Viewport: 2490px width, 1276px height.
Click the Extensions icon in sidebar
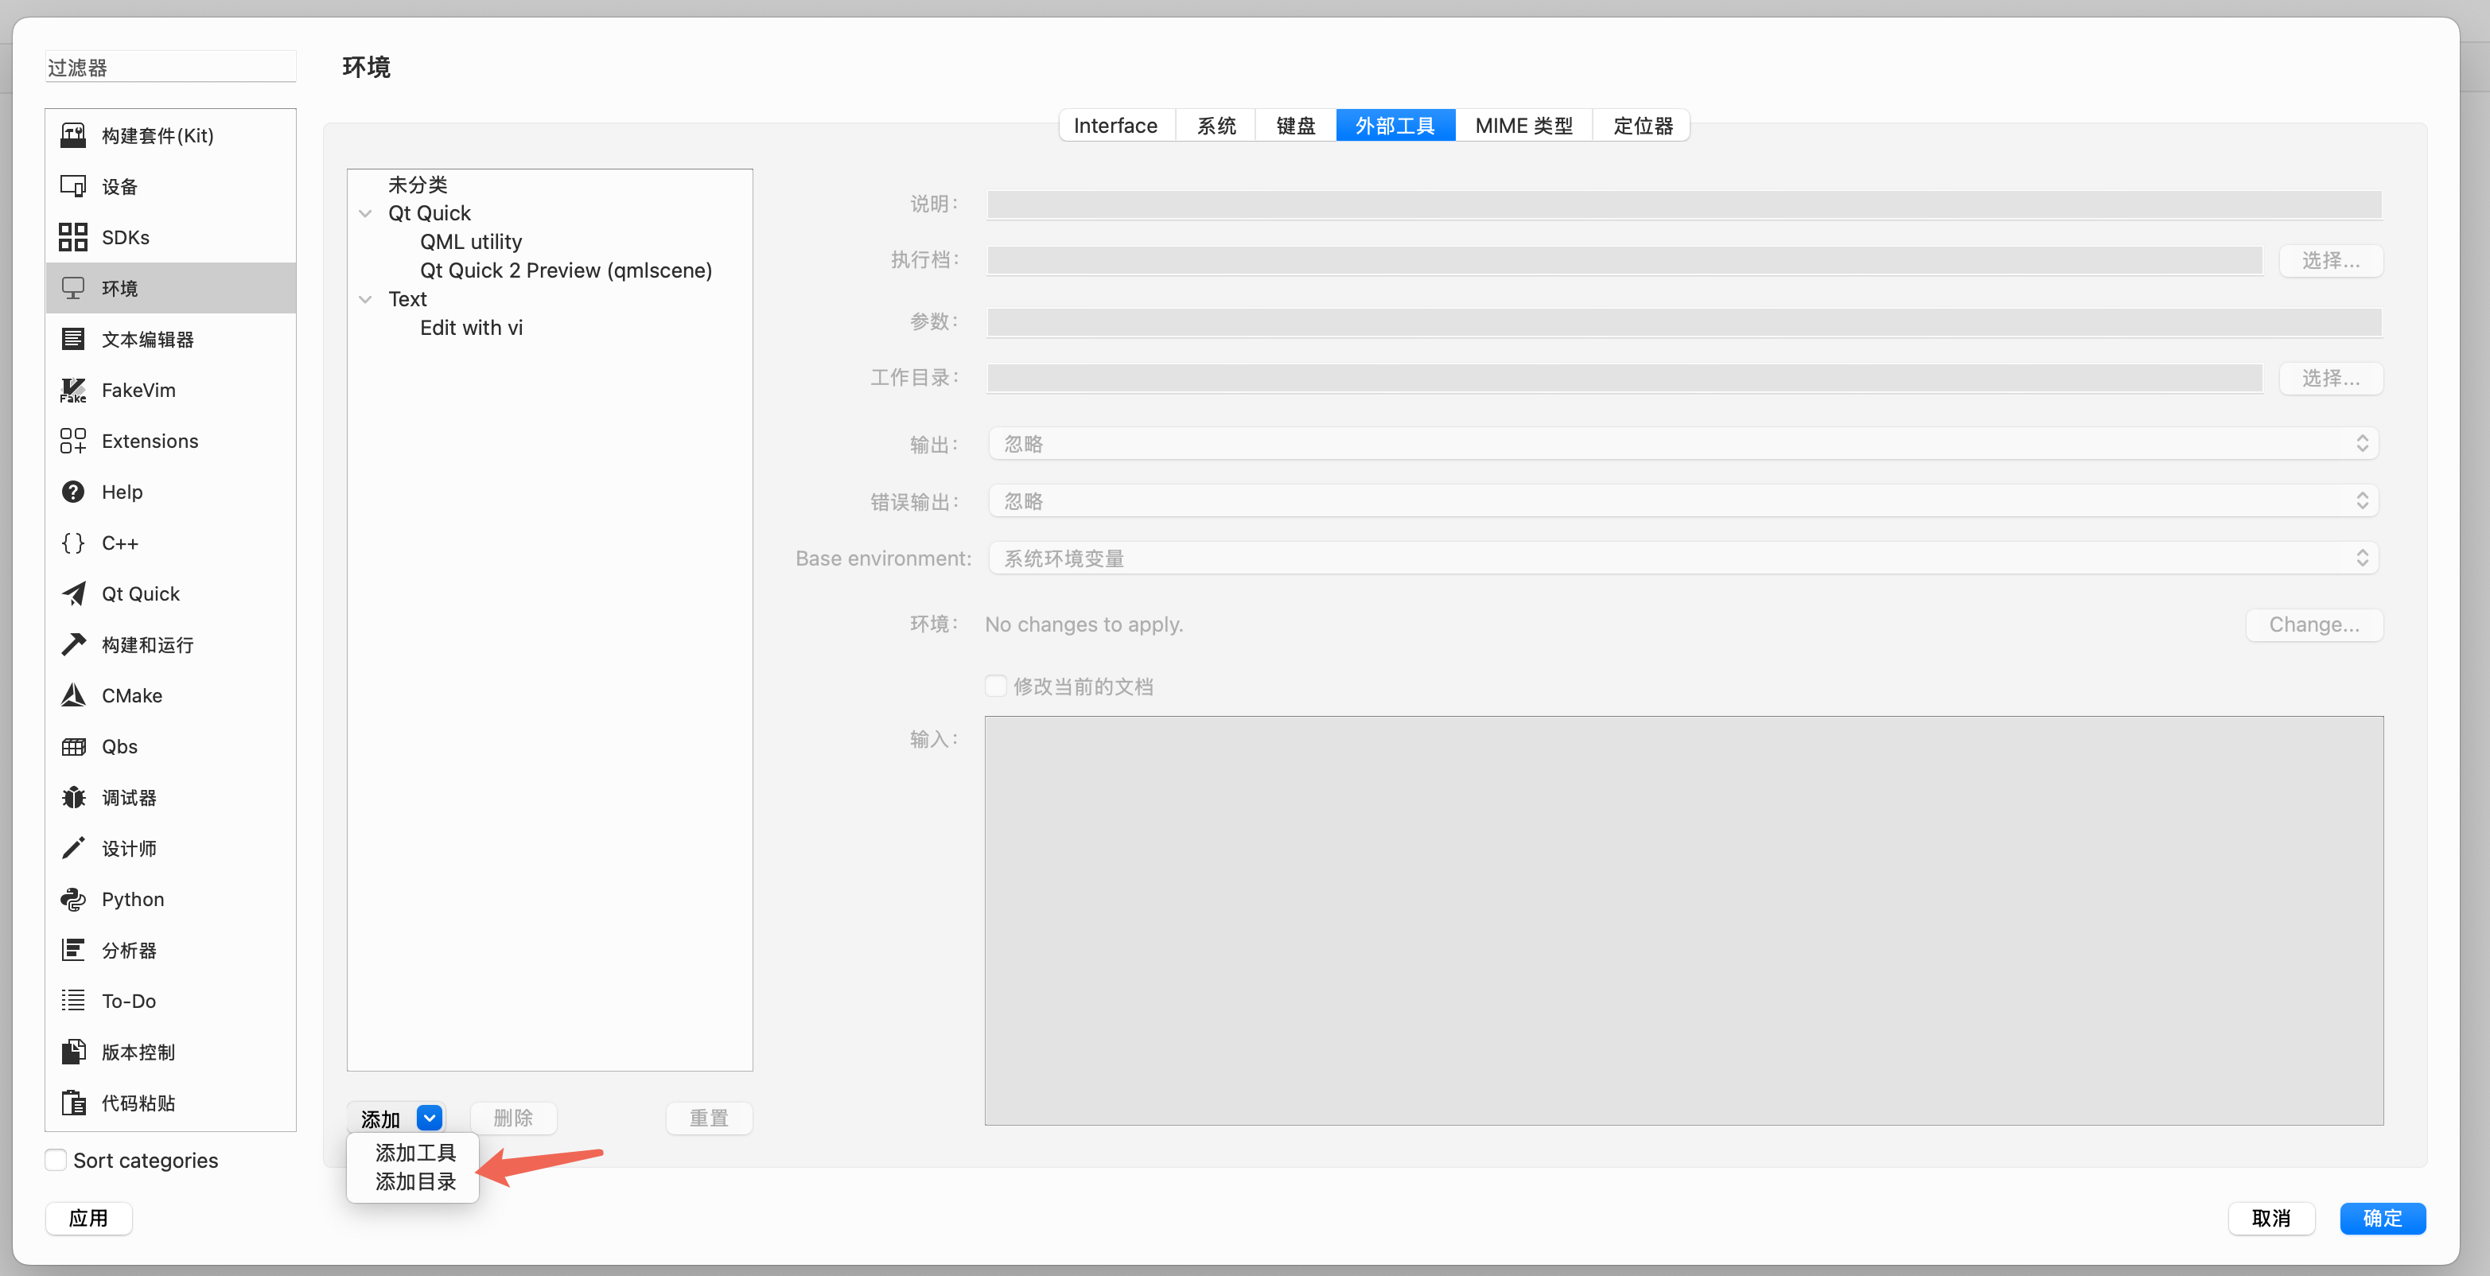click(73, 441)
